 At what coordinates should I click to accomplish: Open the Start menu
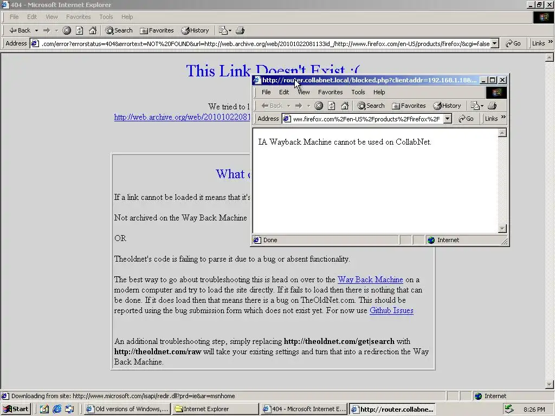(16, 409)
